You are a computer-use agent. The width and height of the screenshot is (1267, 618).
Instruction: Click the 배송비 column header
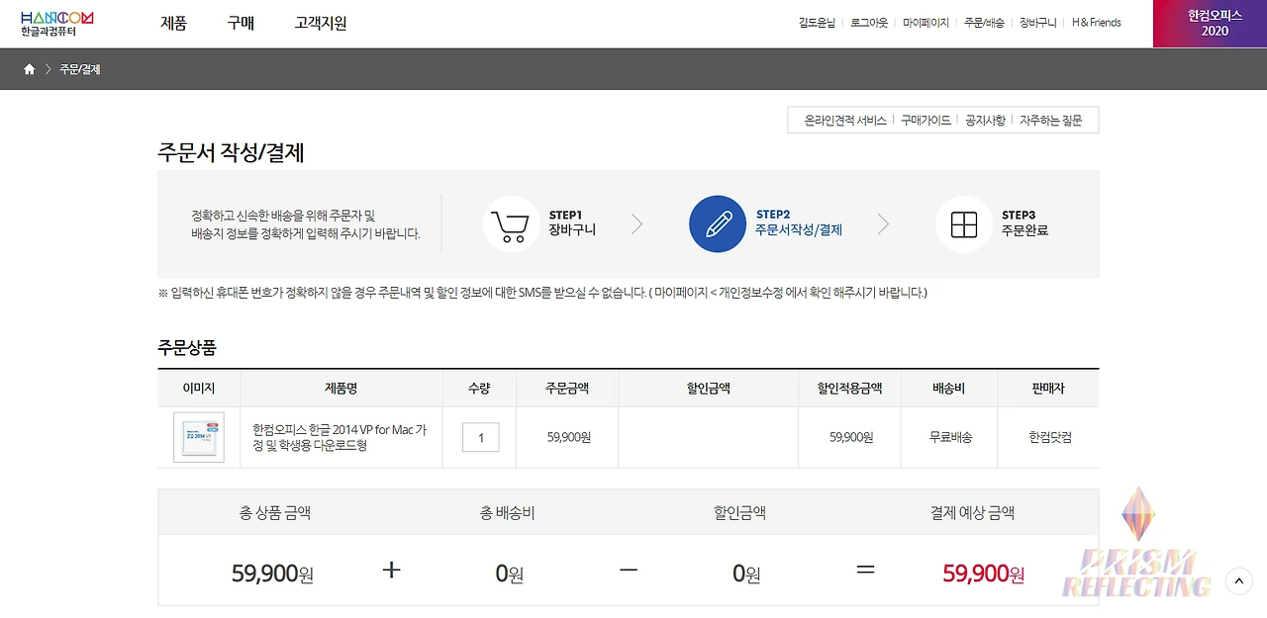point(949,389)
